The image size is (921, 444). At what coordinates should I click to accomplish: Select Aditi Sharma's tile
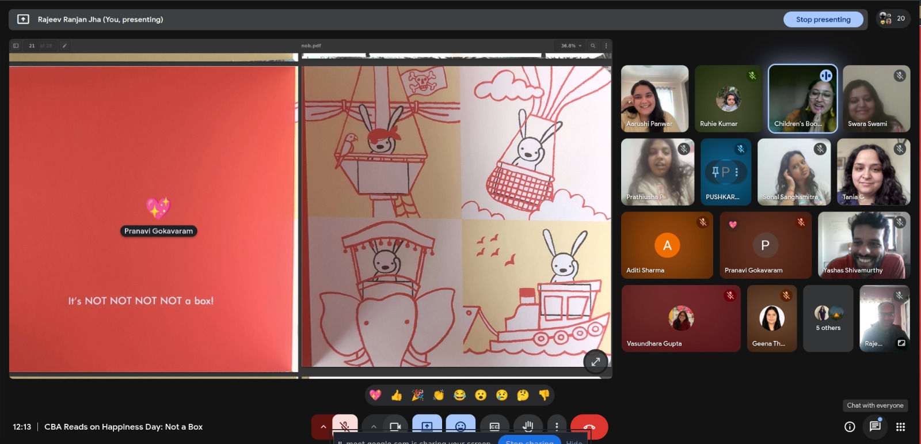(x=667, y=245)
